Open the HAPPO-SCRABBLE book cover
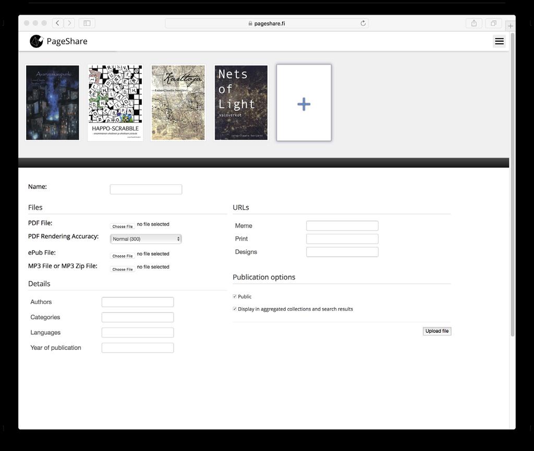The height and width of the screenshot is (451, 534). coord(115,103)
